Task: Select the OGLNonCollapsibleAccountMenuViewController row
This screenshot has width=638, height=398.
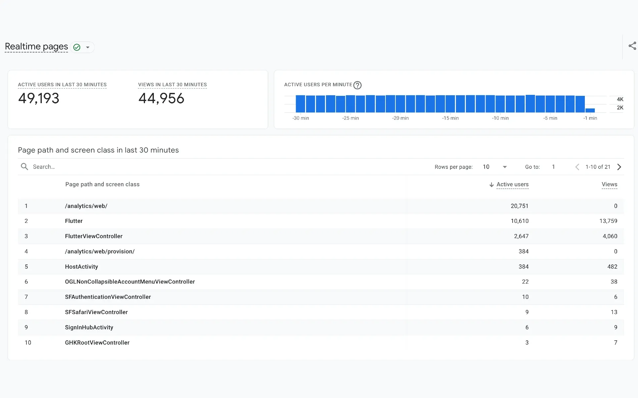Action: (321, 282)
